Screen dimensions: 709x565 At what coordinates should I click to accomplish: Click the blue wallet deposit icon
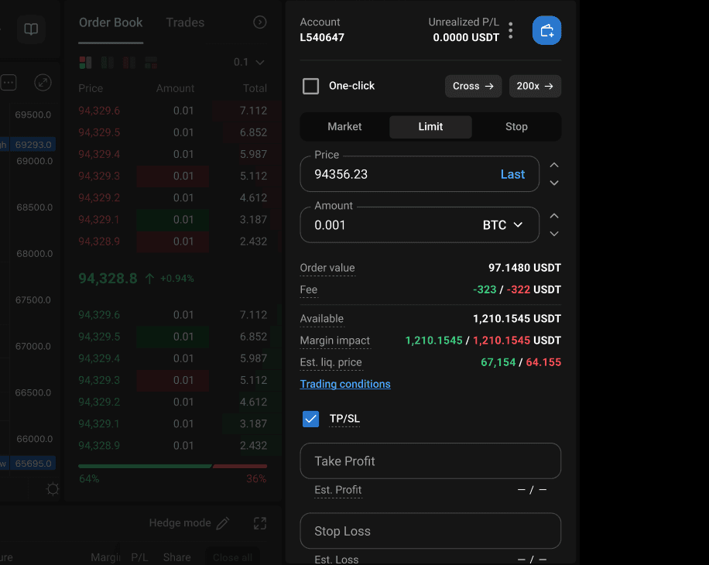[x=546, y=30]
